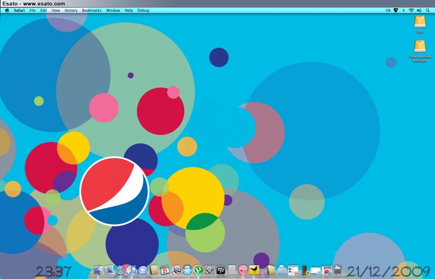The width and height of the screenshot is (435, 279).
Task: Open Safari compass icon in dock
Action: [x=120, y=270]
